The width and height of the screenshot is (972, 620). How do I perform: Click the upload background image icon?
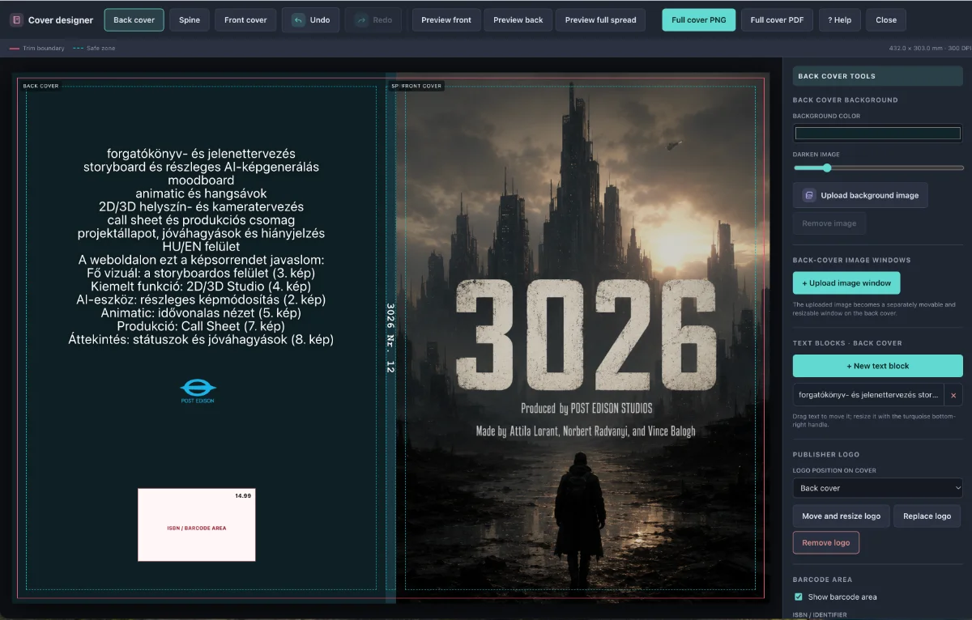click(809, 195)
